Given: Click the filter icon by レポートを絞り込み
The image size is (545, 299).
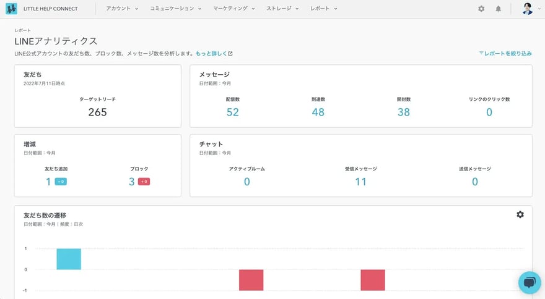Looking at the screenshot, I should point(481,54).
